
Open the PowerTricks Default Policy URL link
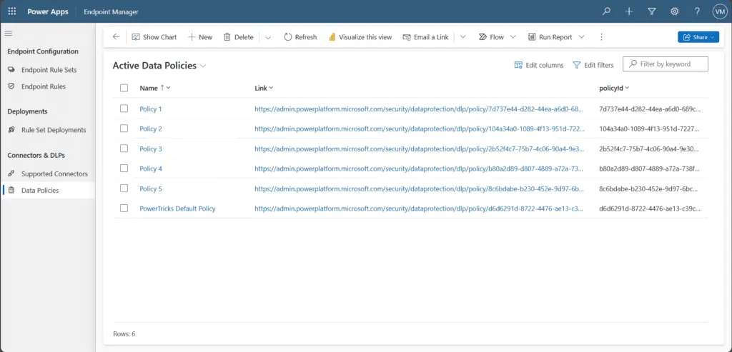point(419,209)
